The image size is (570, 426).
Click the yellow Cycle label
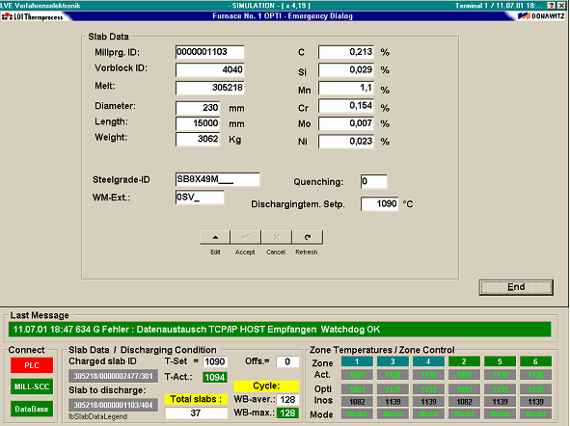266,386
